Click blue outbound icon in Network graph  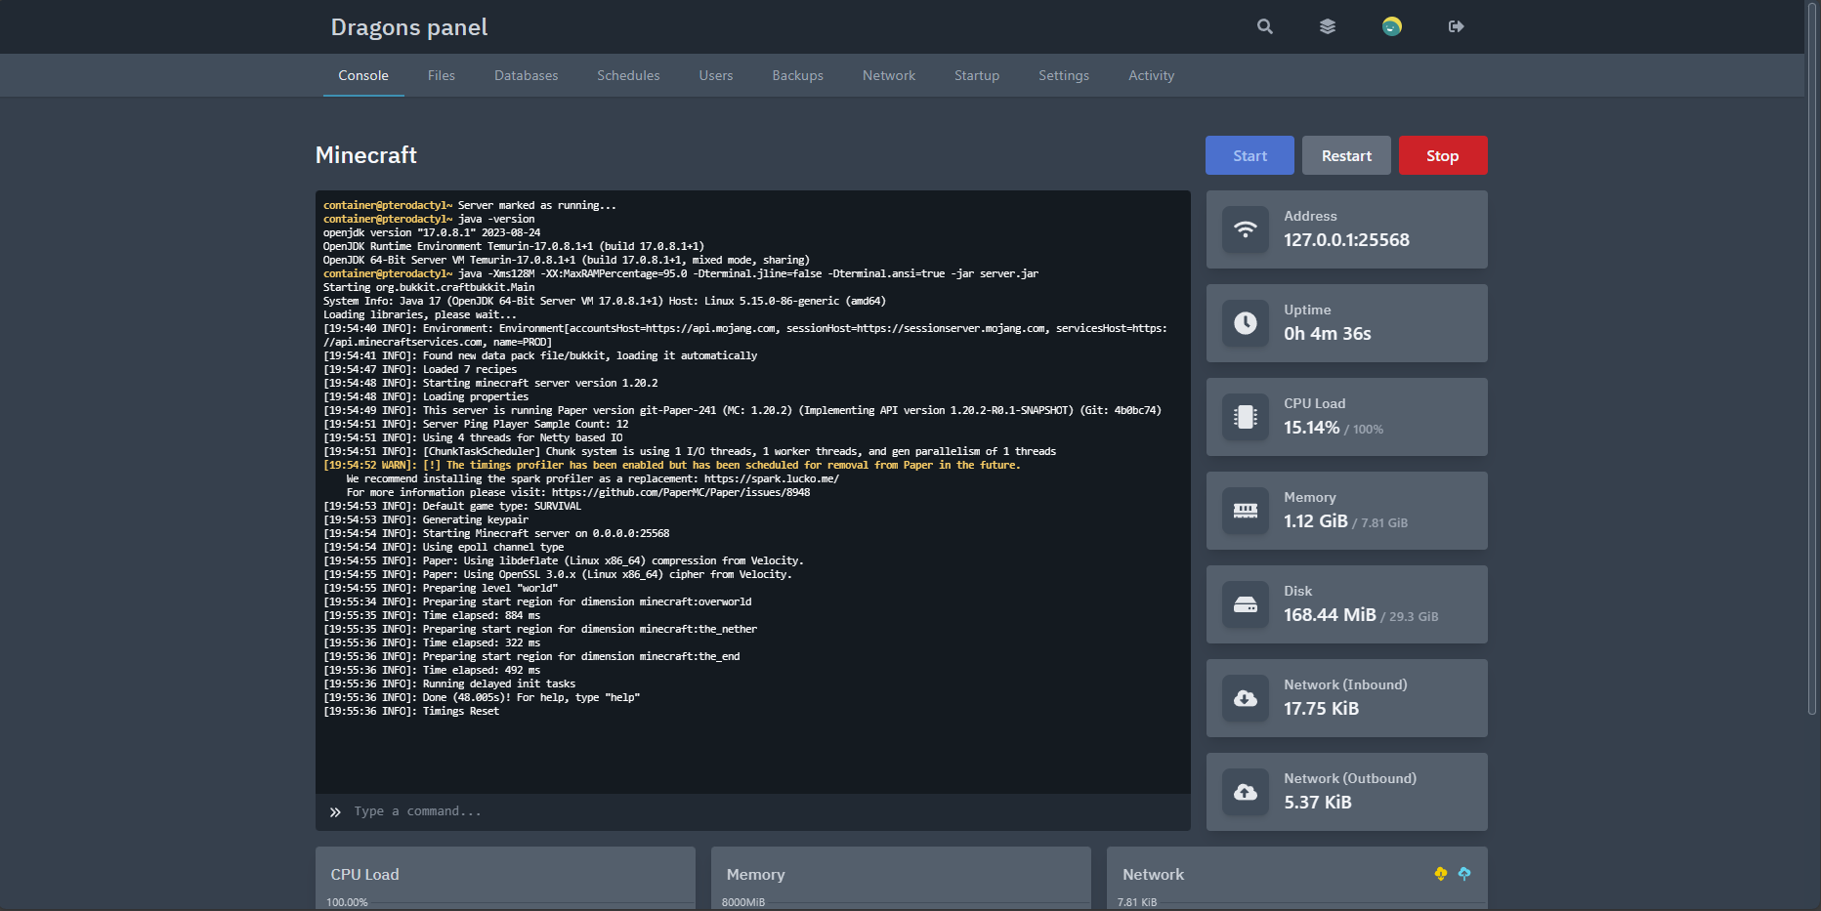click(1464, 874)
